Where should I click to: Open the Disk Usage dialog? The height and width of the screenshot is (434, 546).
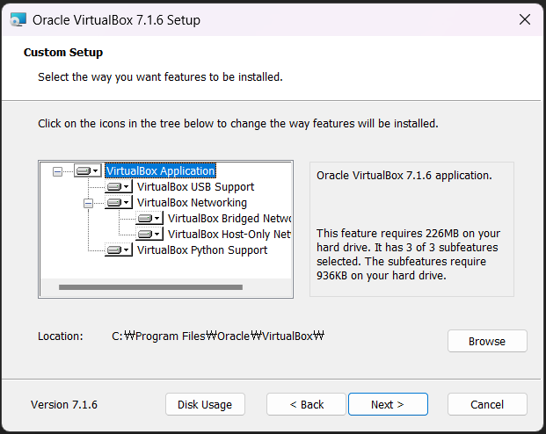coord(205,404)
